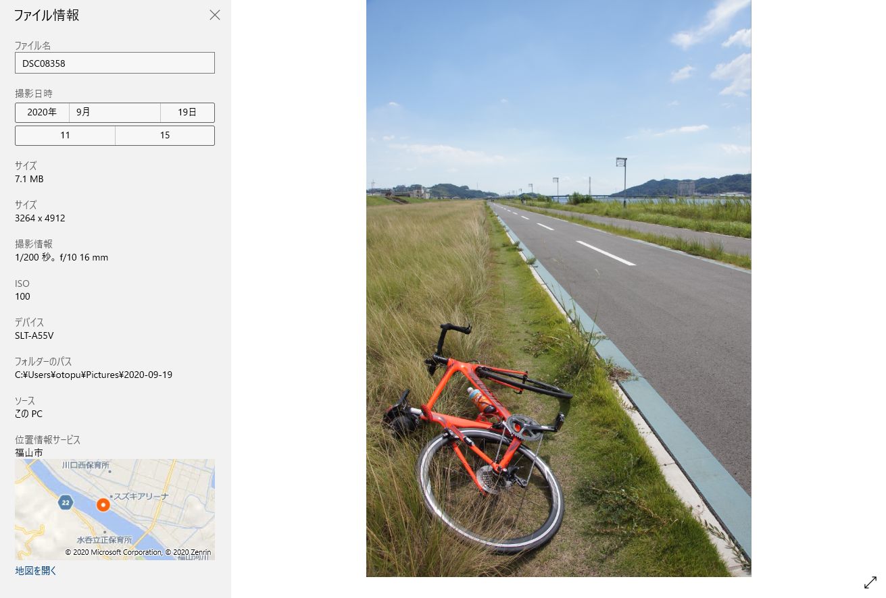Click the 川口西保育所 marker on map

(85, 465)
